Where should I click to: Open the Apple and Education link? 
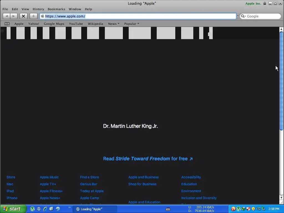(x=144, y=202)
